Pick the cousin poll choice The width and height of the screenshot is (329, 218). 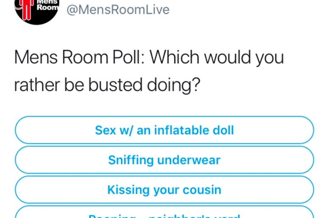pyautogui.click(x=165, y=190)
